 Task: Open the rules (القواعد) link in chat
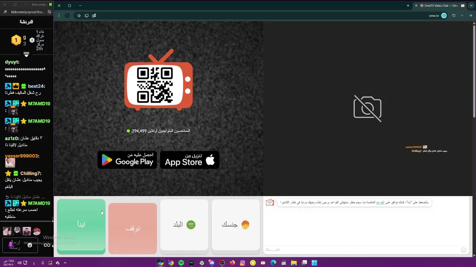(380, 202)
